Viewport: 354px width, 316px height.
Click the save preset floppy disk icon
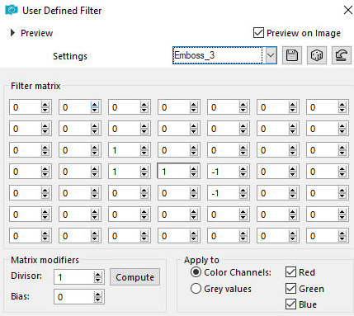[x=292, y=55]
